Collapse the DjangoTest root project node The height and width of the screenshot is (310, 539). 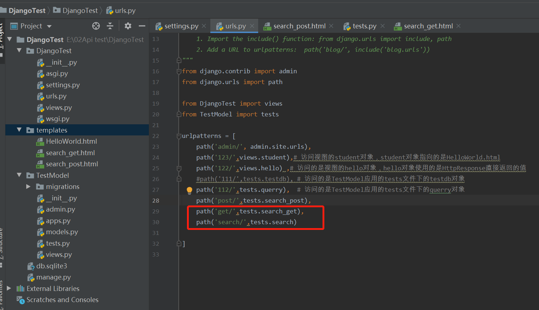(x=10, y=39)
